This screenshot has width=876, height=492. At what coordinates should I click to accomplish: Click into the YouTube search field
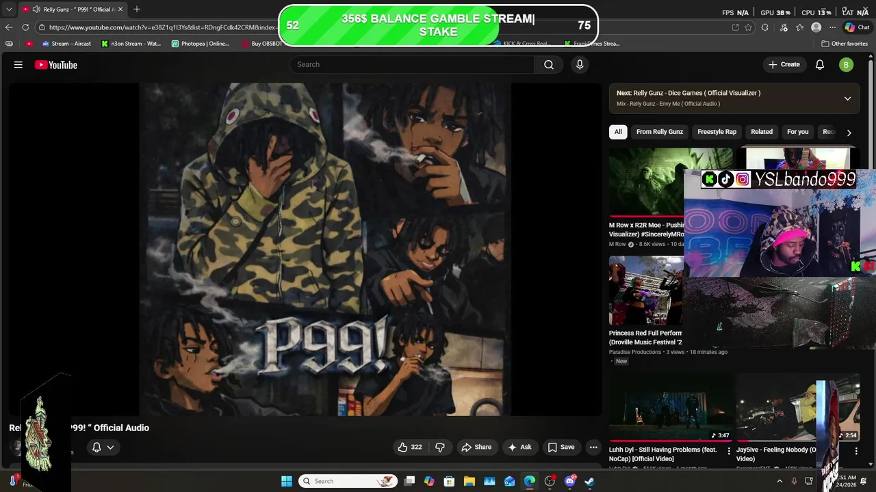click(x=412, y=64)
